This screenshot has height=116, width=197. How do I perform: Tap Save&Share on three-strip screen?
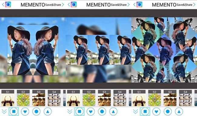click(x=119, y=5)
